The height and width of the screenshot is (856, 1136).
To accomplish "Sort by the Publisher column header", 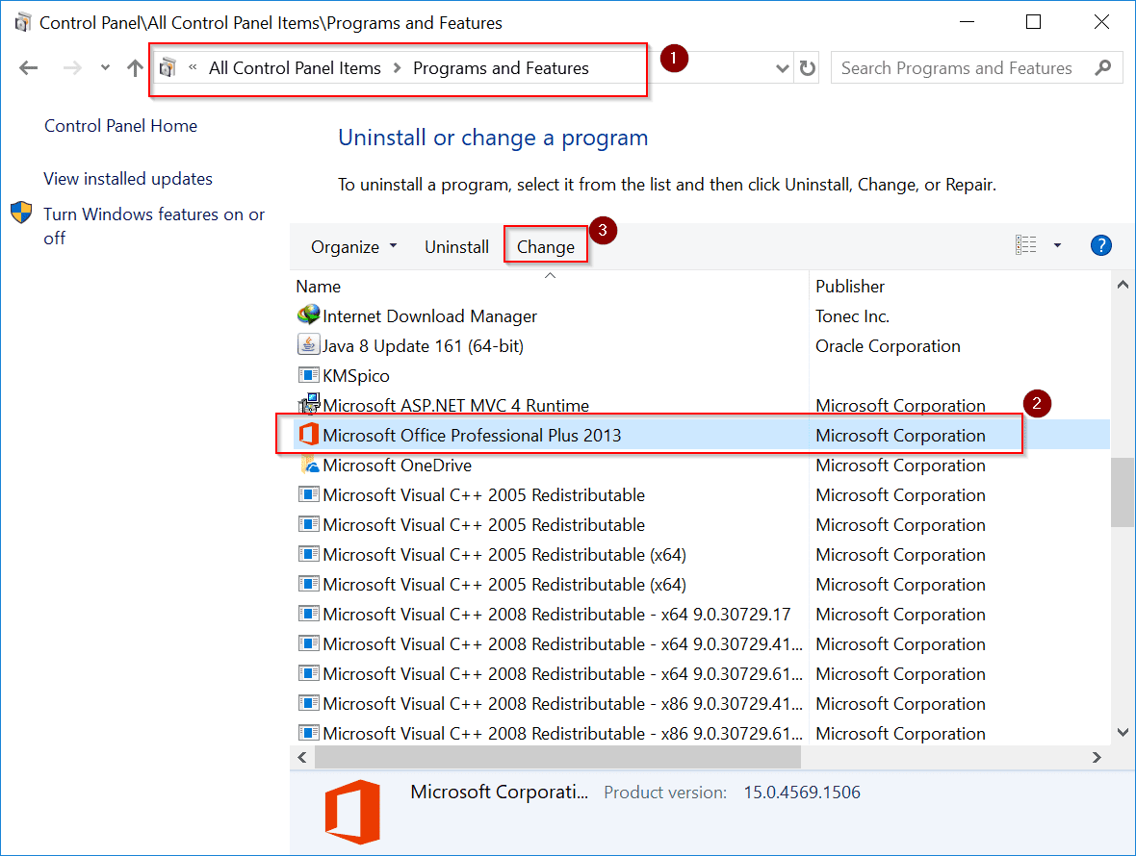I will coord(850,287).
